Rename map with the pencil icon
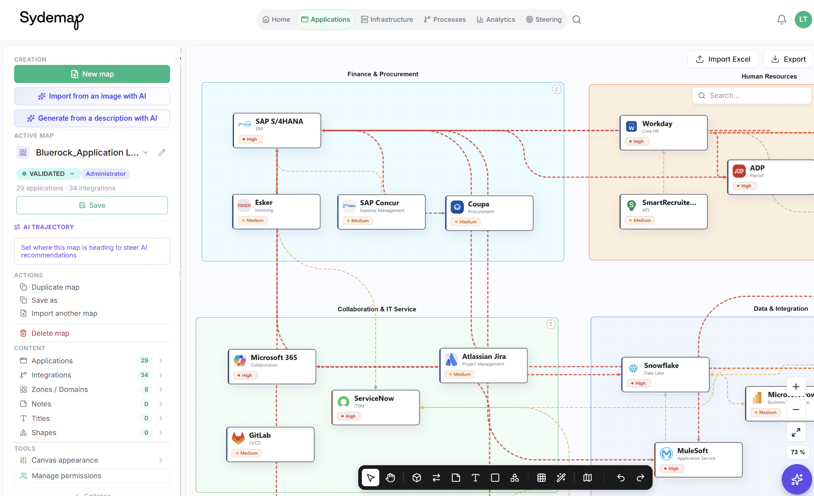Viewport: 814px width, 496px height. coord(162,153)
